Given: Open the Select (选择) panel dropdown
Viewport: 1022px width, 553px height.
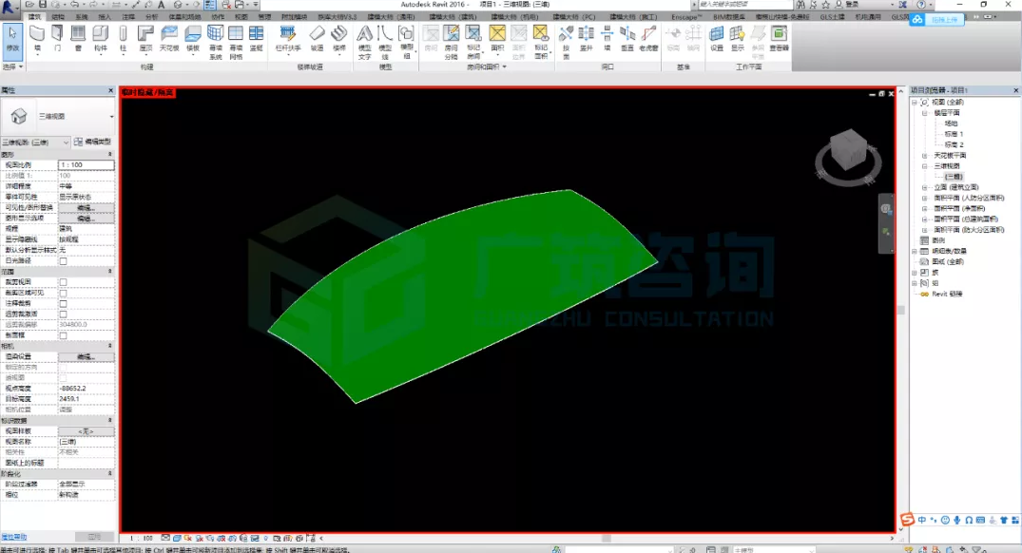Looking at the screenshot, I should coord(12,67).
